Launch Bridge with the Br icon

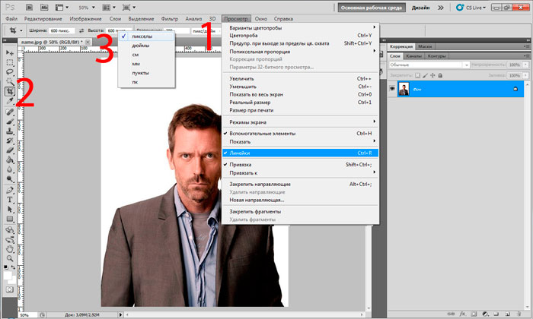coord(30,7)
